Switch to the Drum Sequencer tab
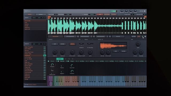The width and height of the screenshot is (171, 96). pos(85,37)
